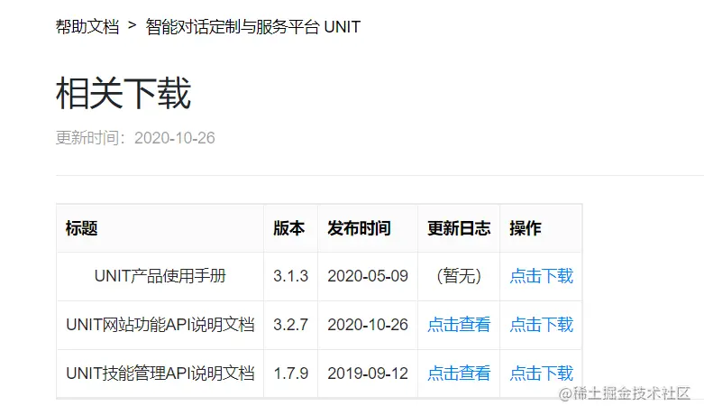Select the UNIT网站功能API说明文档 title cell
The height and width of the screenshot is (415, 704).
pos(160,324)
